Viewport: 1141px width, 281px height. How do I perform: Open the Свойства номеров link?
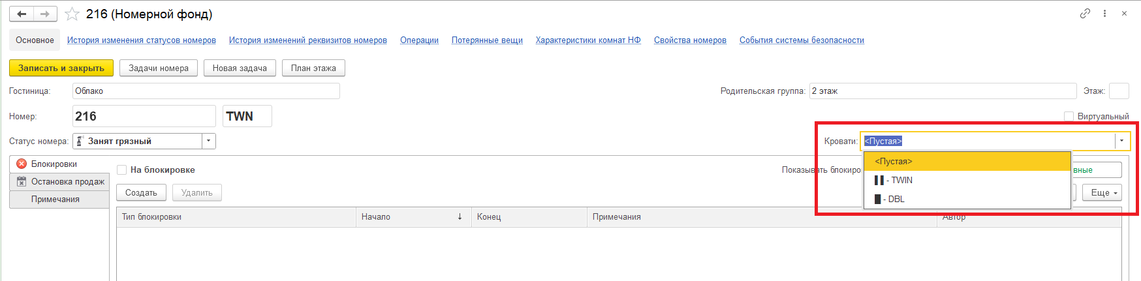pyautogui.click(x=690, y=40)
